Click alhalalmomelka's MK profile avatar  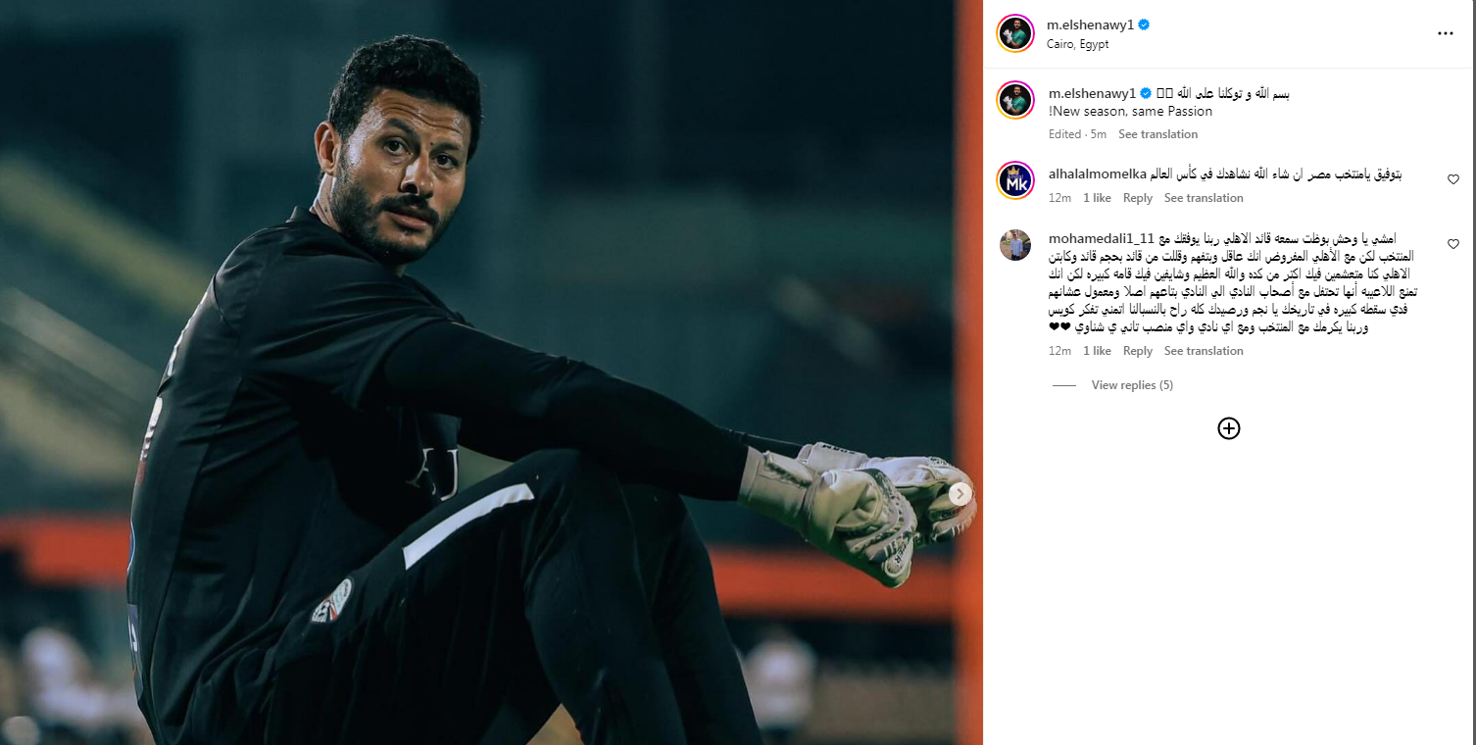[x=1015, y=180]
